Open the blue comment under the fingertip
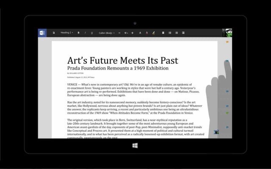Viewport: 271px width, 169px height. point(227,61)
